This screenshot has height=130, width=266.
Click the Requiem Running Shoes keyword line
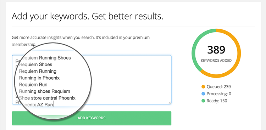(45, 58)
